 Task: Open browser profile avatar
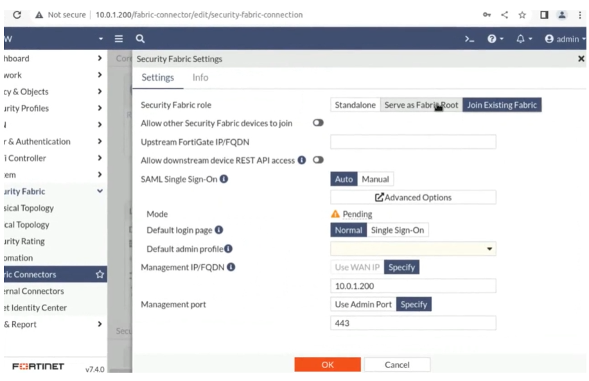pyautogui.click(x=562, y=15)
